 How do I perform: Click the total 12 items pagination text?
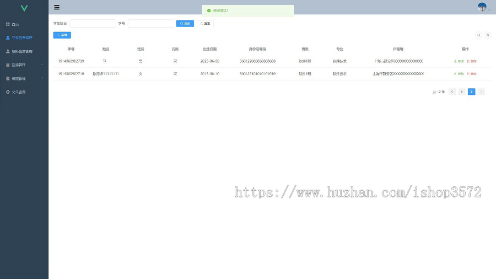[439, 92]
